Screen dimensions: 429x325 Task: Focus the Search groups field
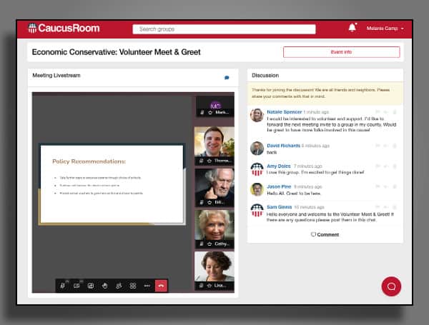tap(224, 29)
